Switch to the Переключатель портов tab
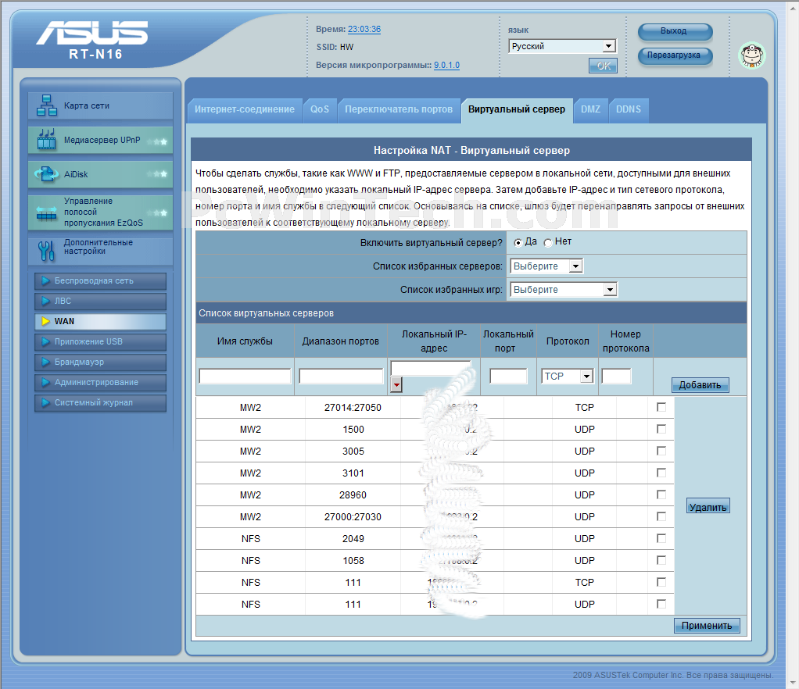 pyautogui.click(x=399, y=109)
